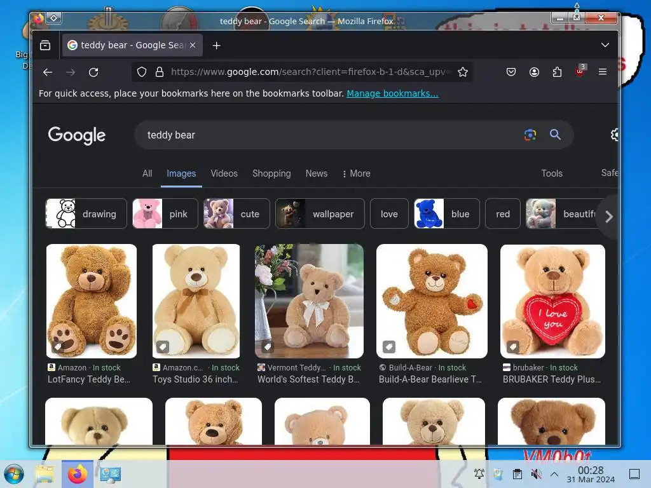Select the Images tab
Image resolution: width=651 pixels, height=488 pixels.
coord(181,173)
